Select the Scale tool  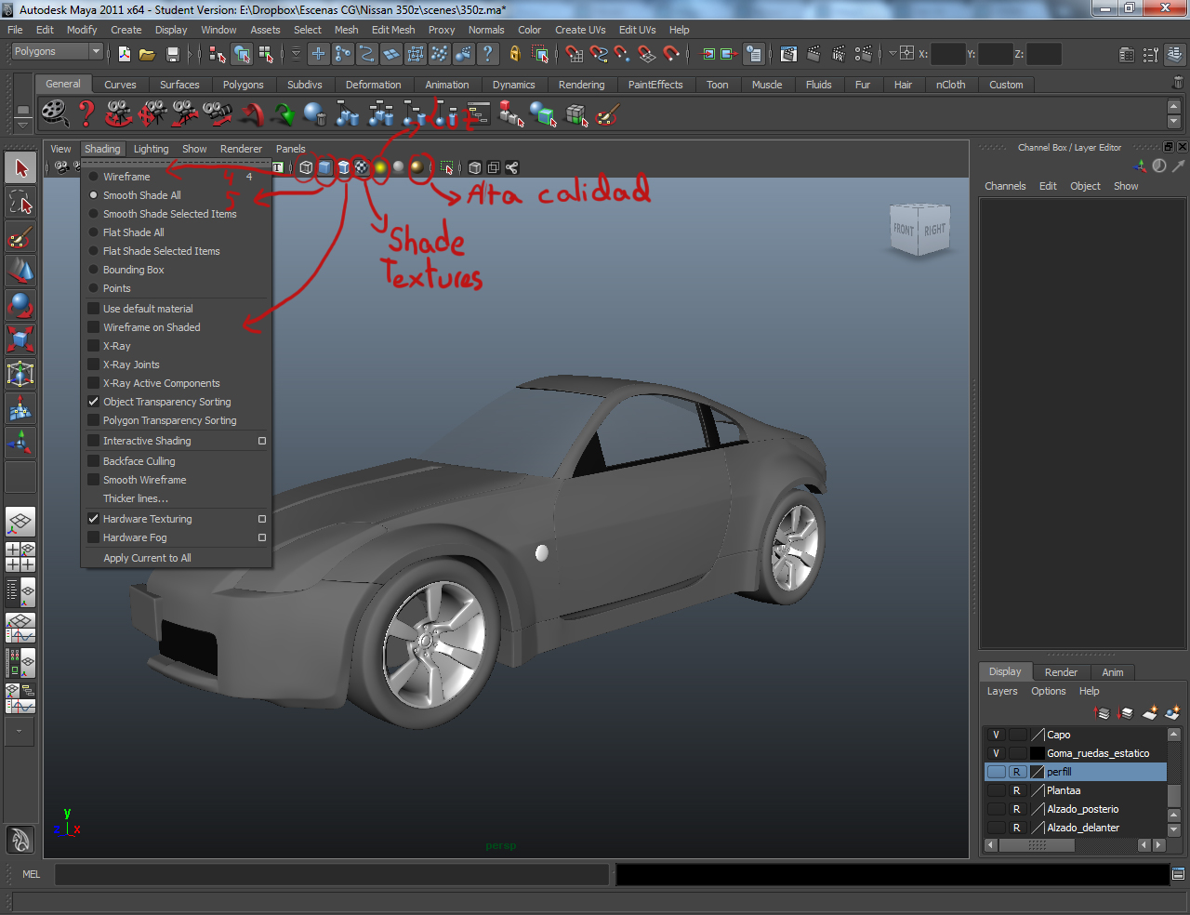pos(20,339)
